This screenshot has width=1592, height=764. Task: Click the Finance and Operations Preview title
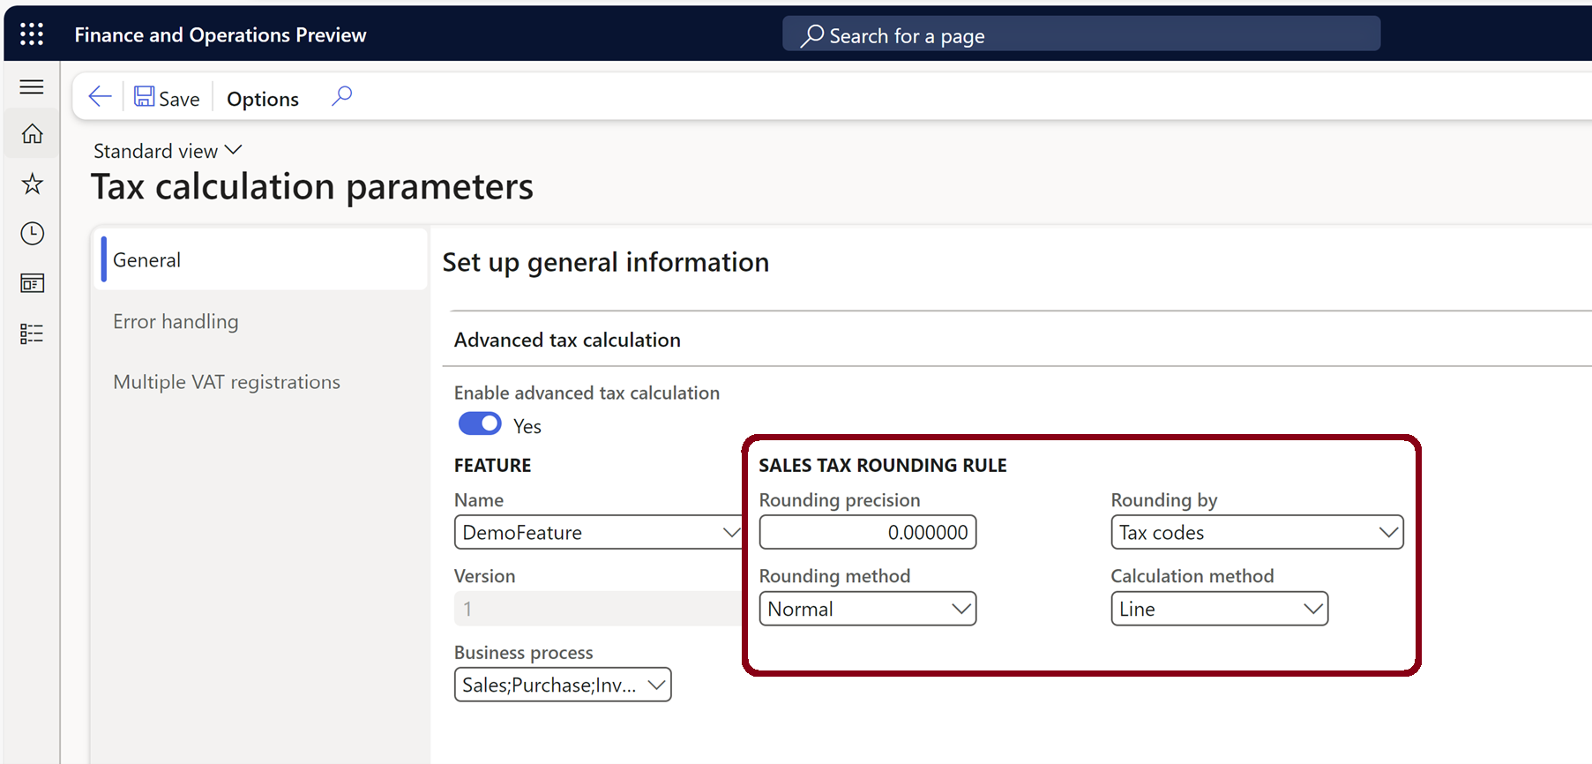(x=220, y=34)
